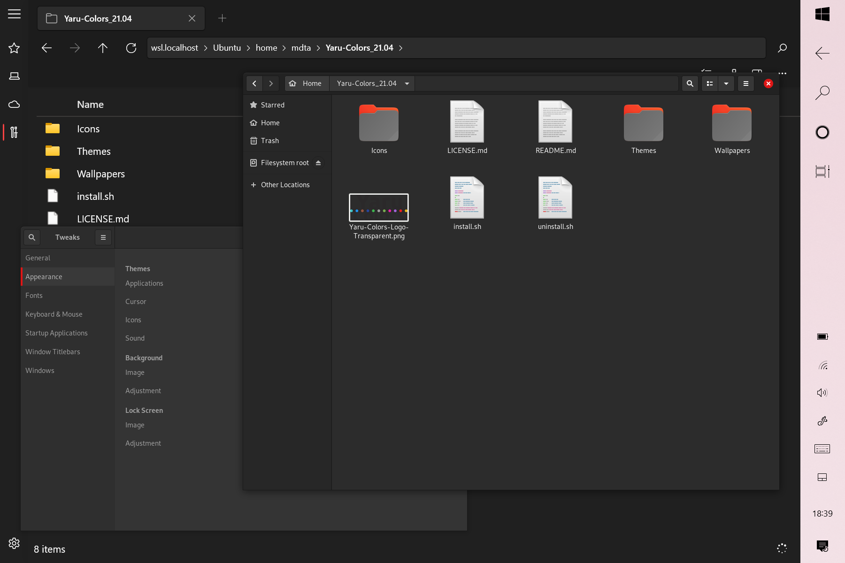This screenshot has height=563, width=845.
Task: Click the Favorites star in Explorer sidebar
Action: tap(14, 48)
